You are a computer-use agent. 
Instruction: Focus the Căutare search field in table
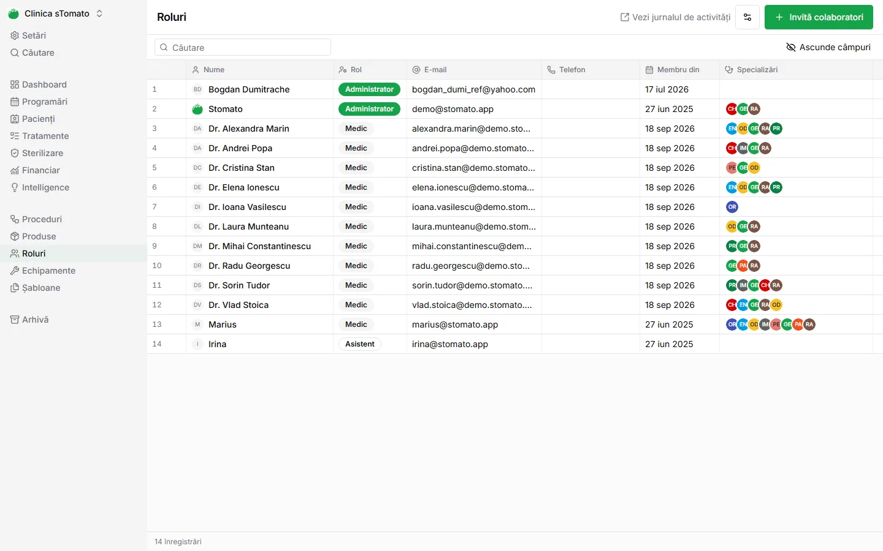coord(243,47)
